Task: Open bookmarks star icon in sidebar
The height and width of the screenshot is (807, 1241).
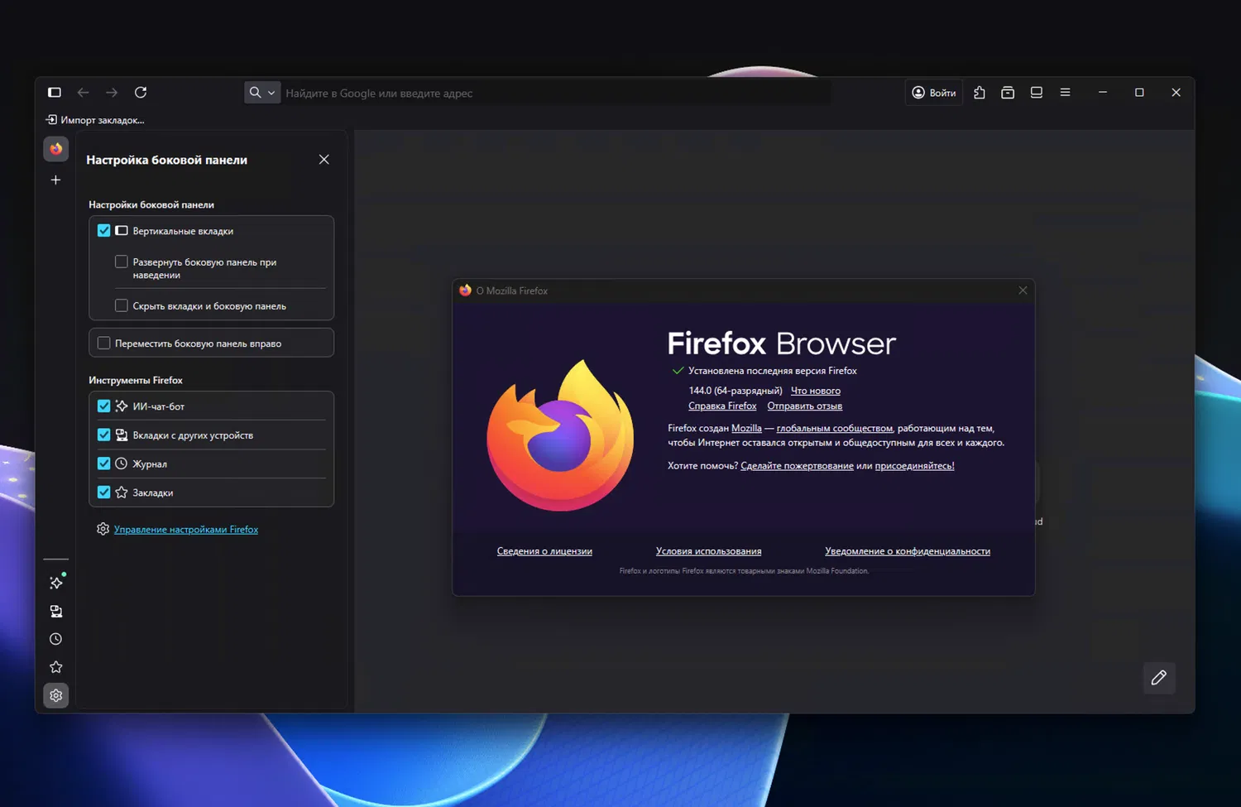Action: click(x=56, y=667)
